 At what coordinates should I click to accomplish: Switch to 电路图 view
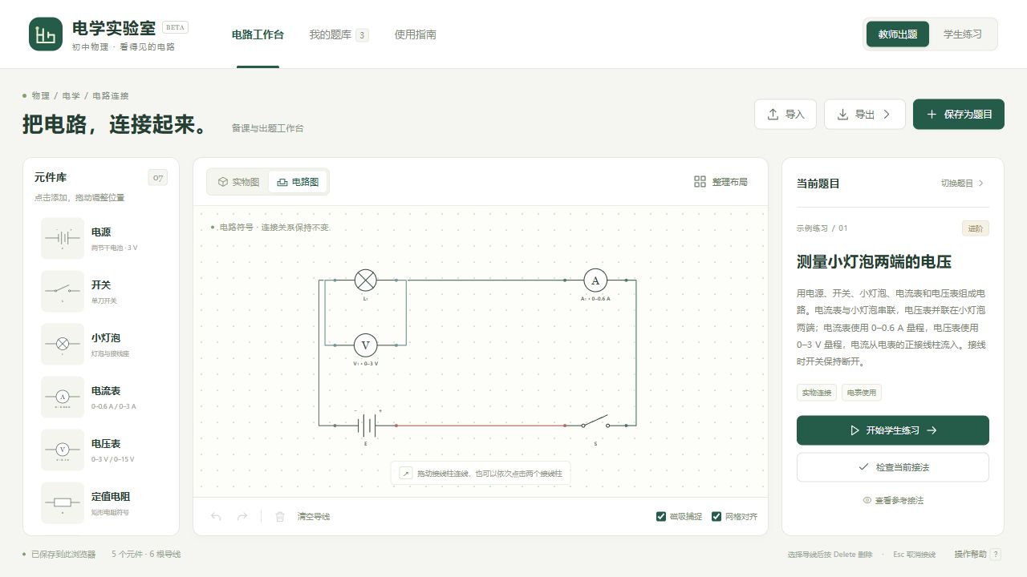[298, 182]
